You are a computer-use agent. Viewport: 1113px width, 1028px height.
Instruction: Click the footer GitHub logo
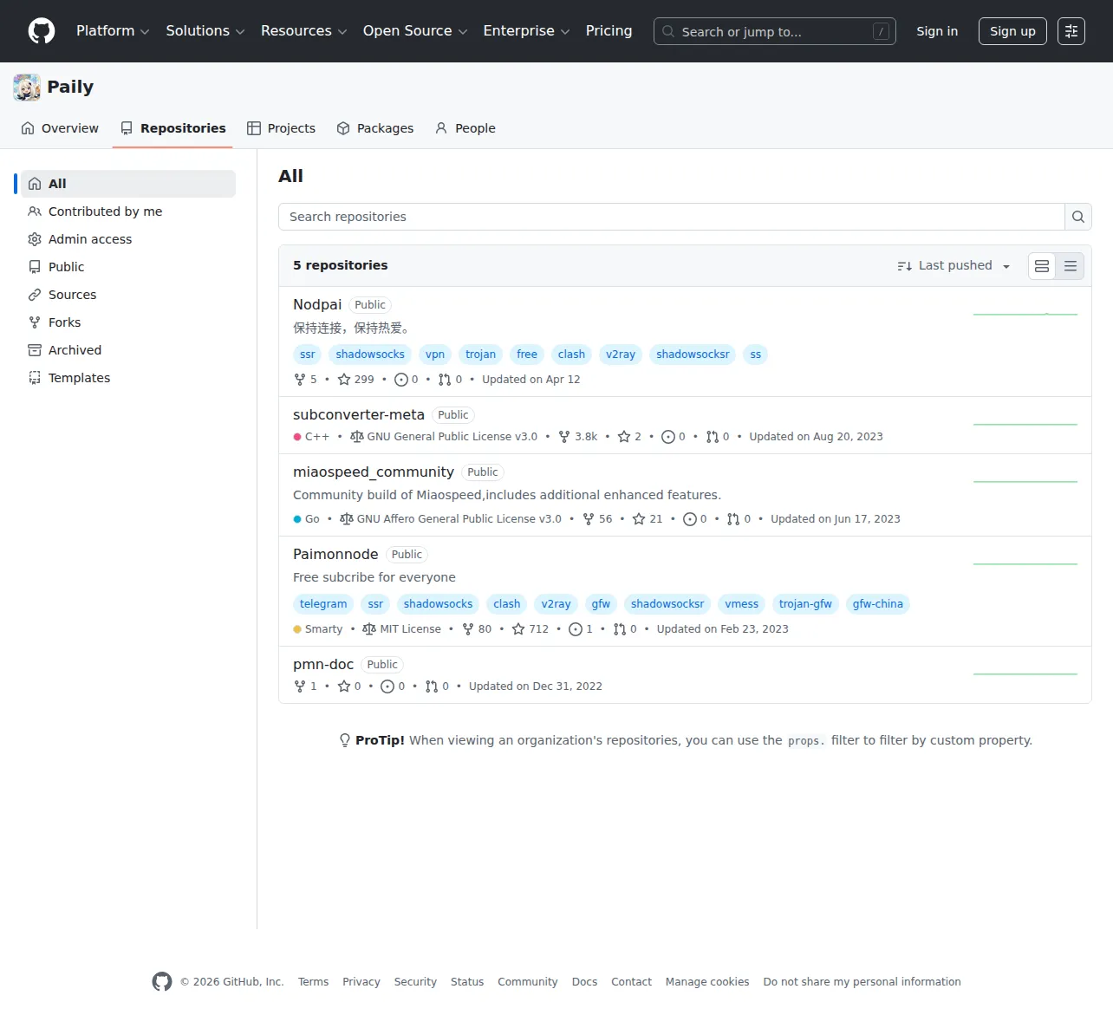[x=162, y=981]
